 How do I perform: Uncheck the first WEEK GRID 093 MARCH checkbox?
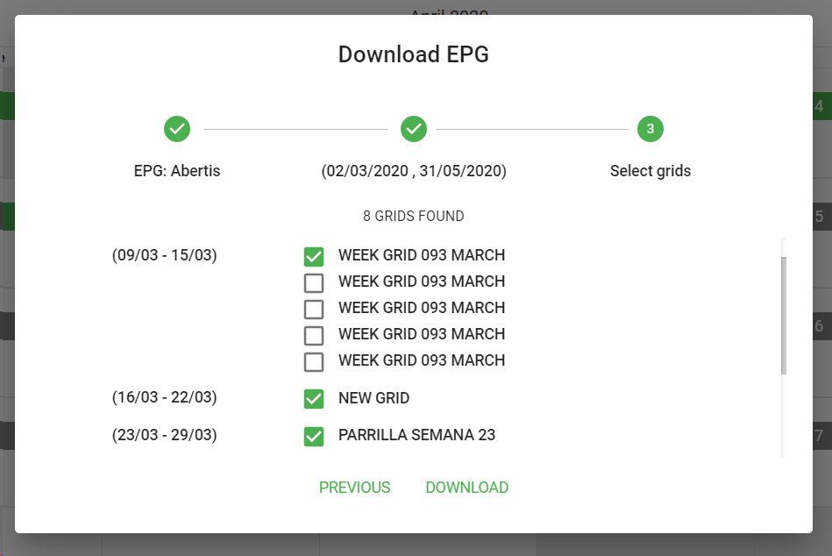pyautogui.click(x=314, y=256)
